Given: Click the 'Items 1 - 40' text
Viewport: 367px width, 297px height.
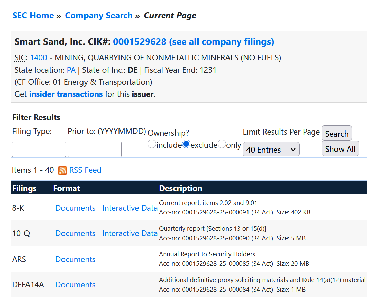Looking at the screenshot, I should [x=33, y=170].
